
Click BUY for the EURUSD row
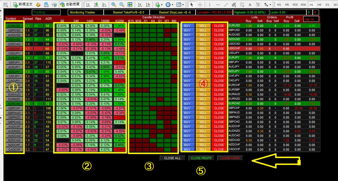(187, 26)
